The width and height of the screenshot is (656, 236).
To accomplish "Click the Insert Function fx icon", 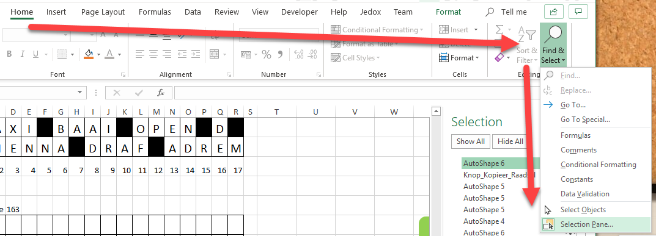I will coord(161,93).
